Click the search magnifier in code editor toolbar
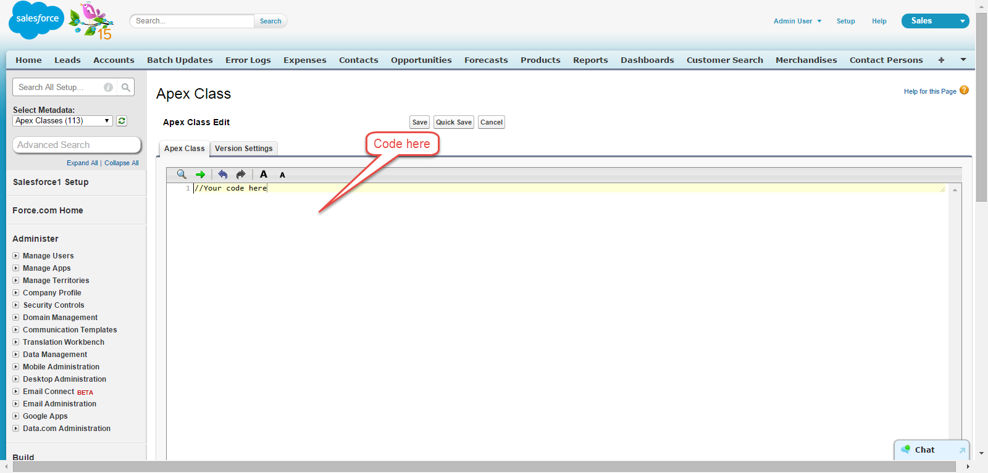988x473 pixels. click(x=182, y=175)
